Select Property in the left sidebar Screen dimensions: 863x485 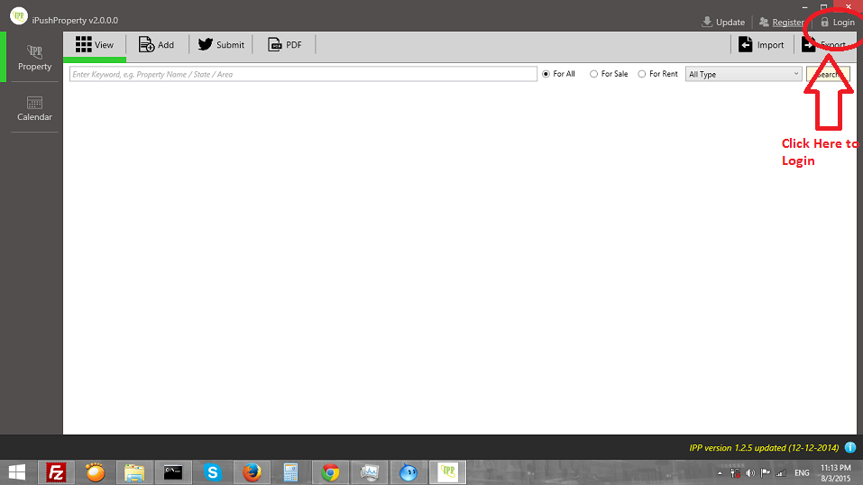[x=34, y=58]
